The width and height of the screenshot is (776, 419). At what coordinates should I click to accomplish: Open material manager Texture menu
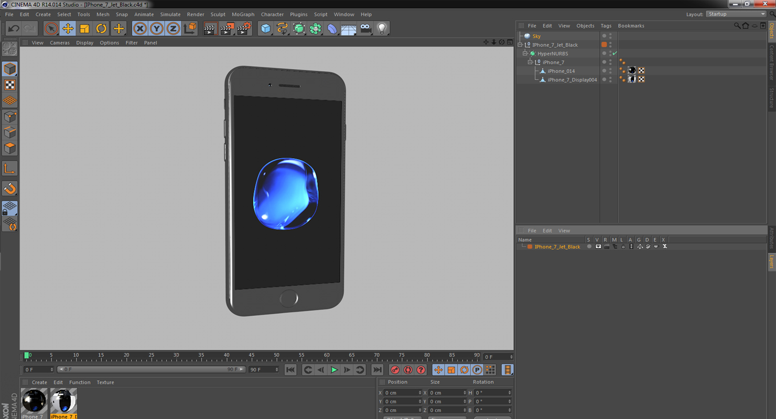coord(105,382)
